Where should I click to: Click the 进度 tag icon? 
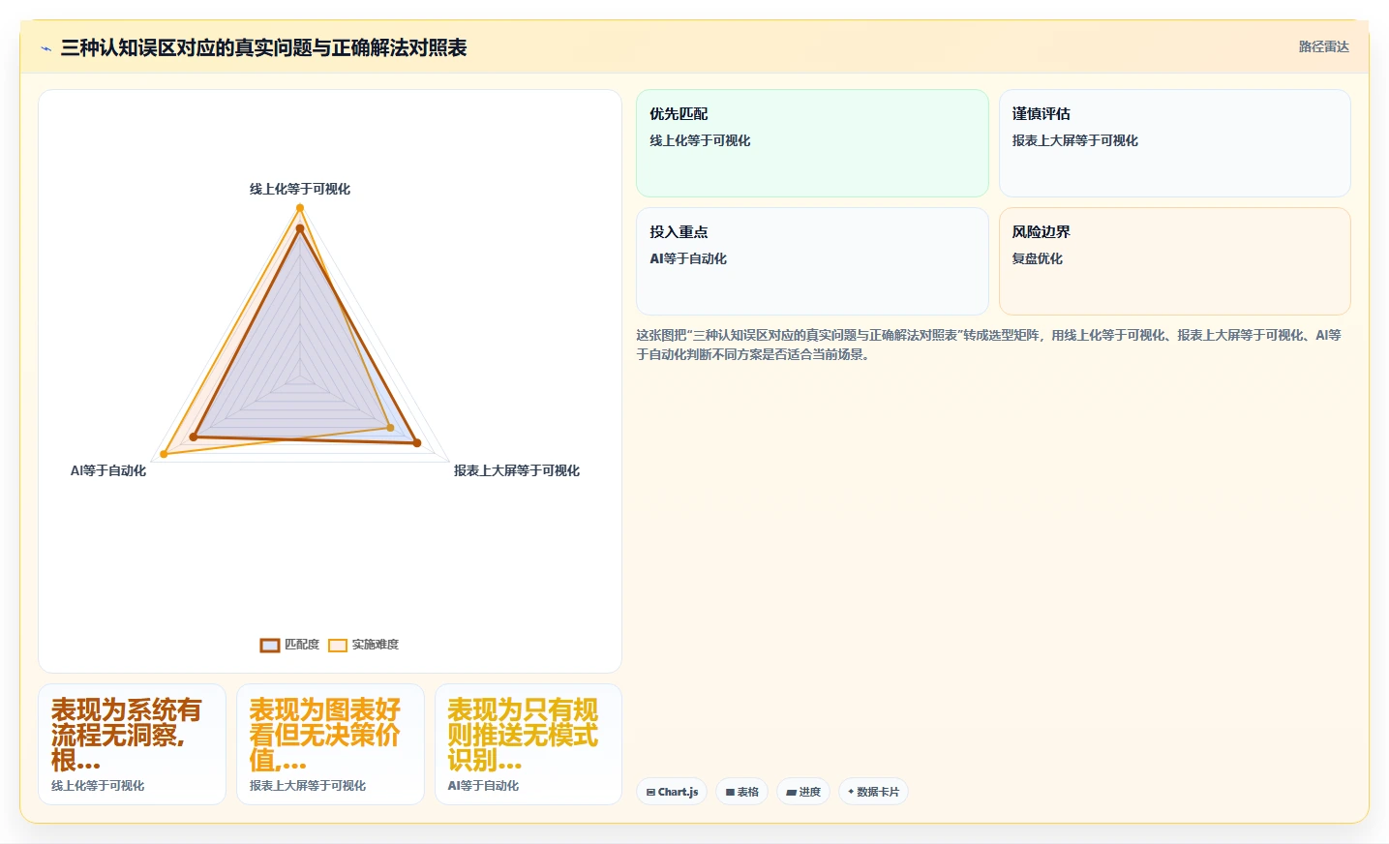791,792
